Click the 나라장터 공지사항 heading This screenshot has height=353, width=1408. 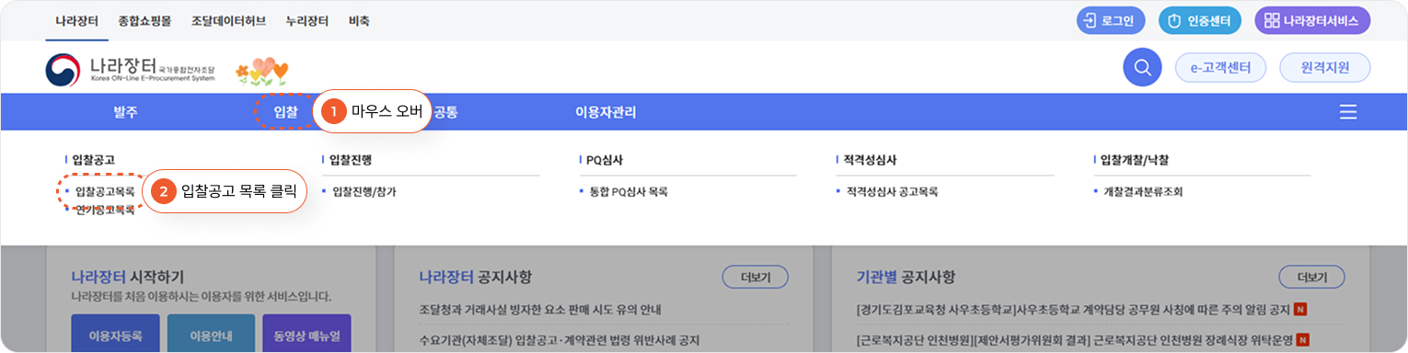(475, 277)
